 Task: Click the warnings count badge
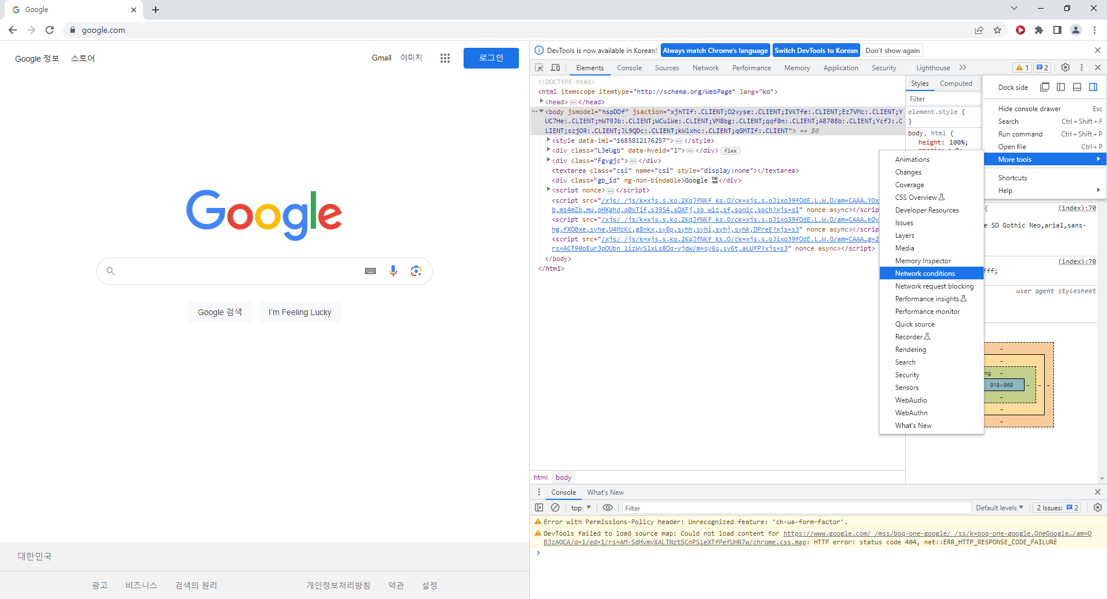[x=1023, y=67]
